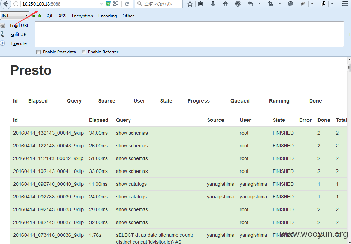351x244 pixels.
Task: Open dropdown arrow next to bug icon
Action: point(312,4)
